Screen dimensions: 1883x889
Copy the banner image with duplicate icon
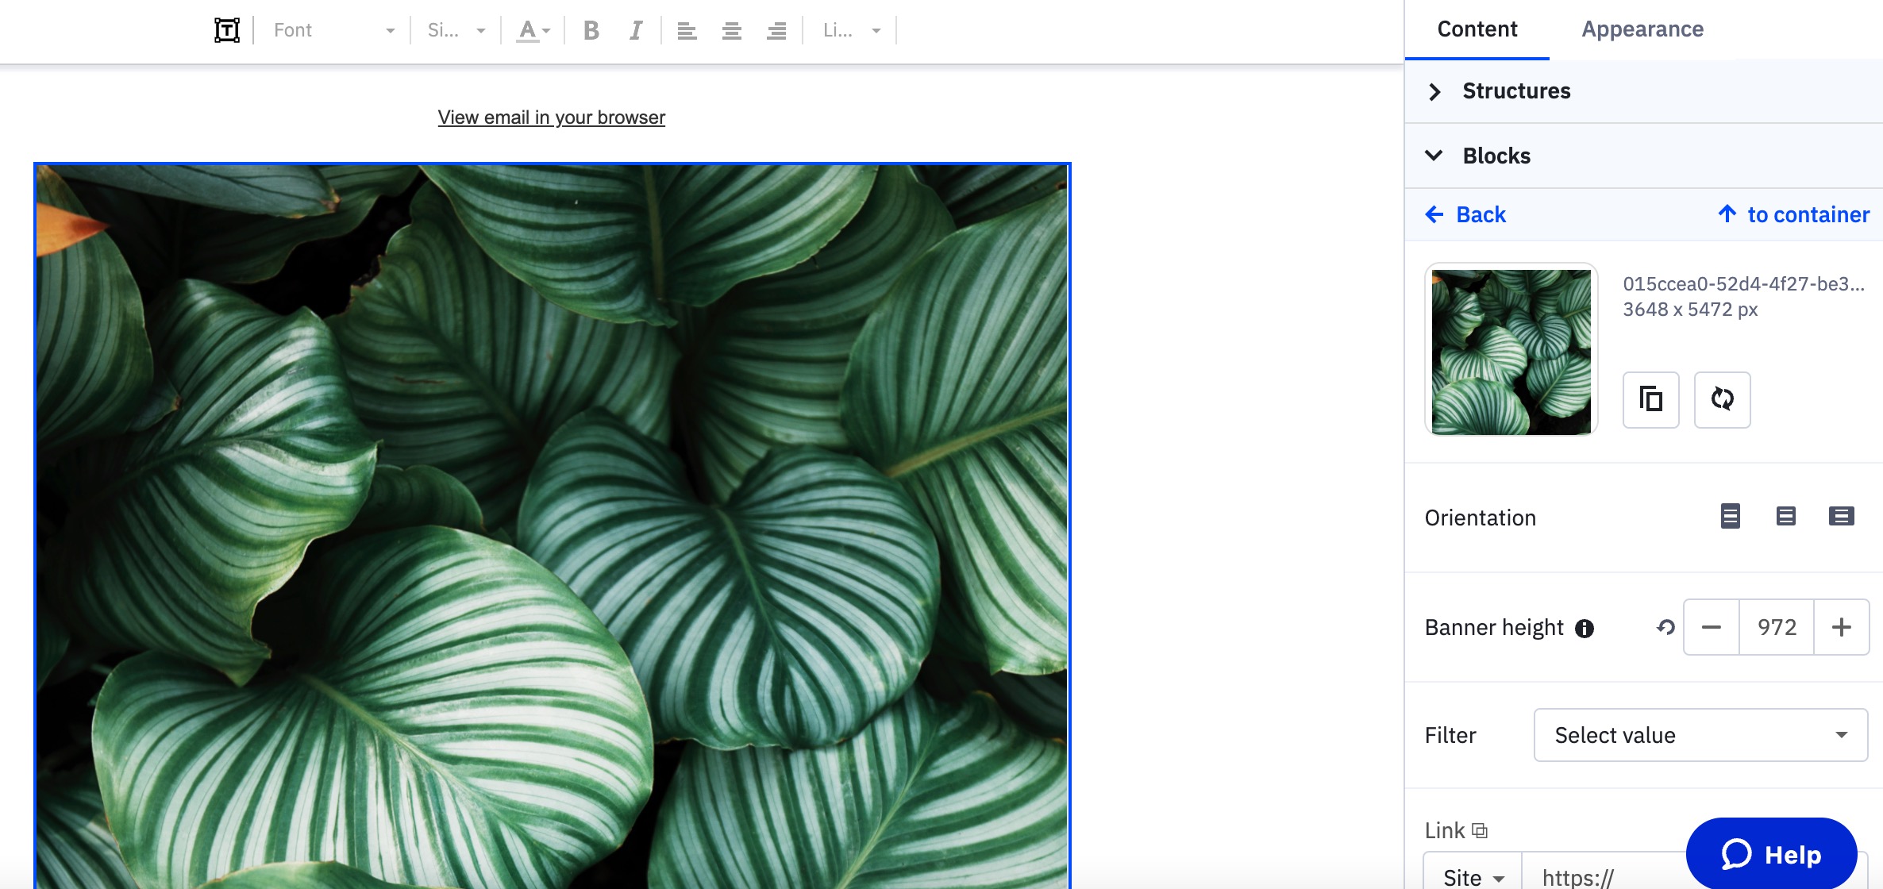[1650, 400]
